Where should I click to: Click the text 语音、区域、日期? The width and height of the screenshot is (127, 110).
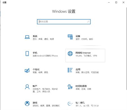83,89
